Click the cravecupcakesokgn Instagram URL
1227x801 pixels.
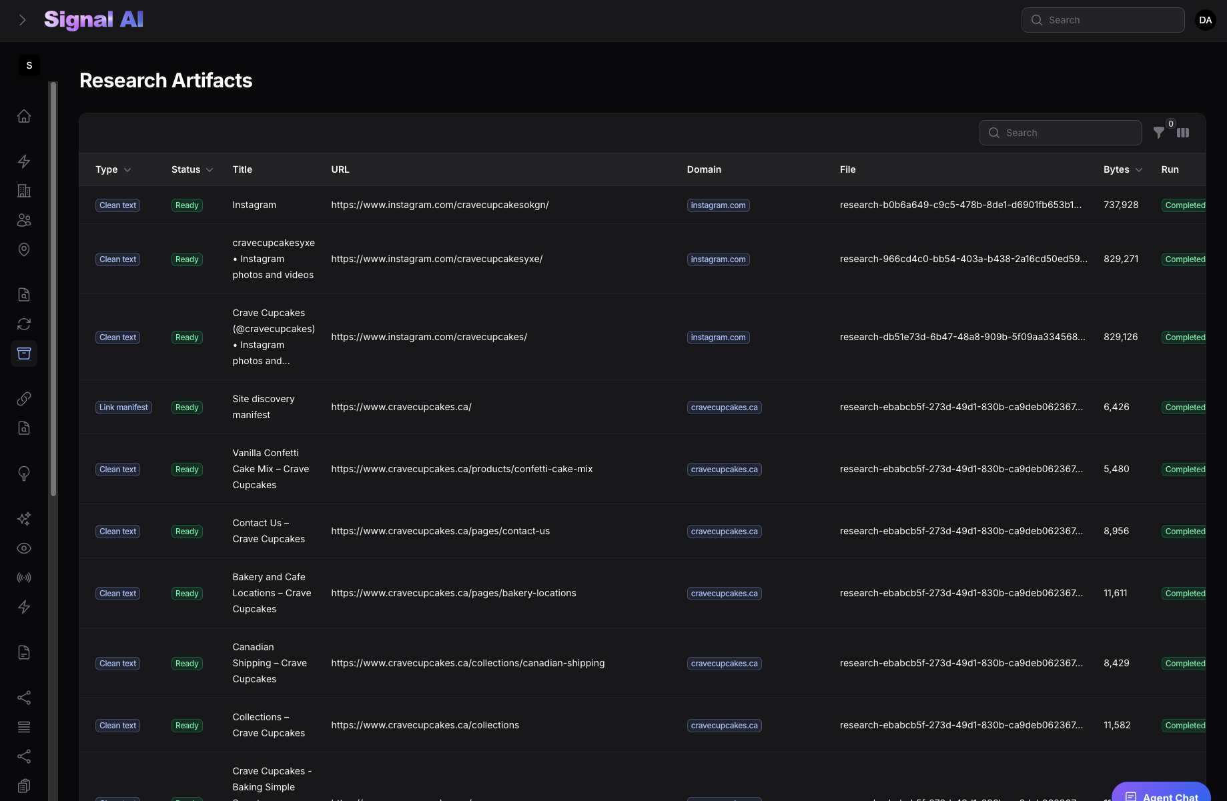pos(440,205)
